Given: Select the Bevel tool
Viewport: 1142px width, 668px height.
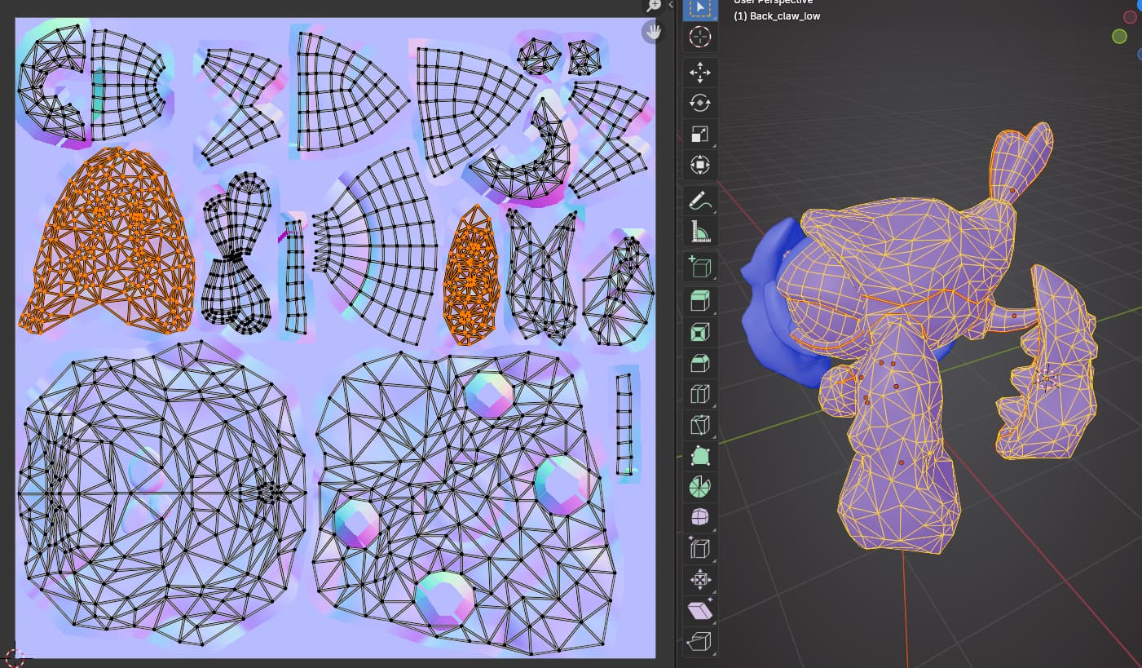Looking at the screenshot, I should click(x=699, y=364).
